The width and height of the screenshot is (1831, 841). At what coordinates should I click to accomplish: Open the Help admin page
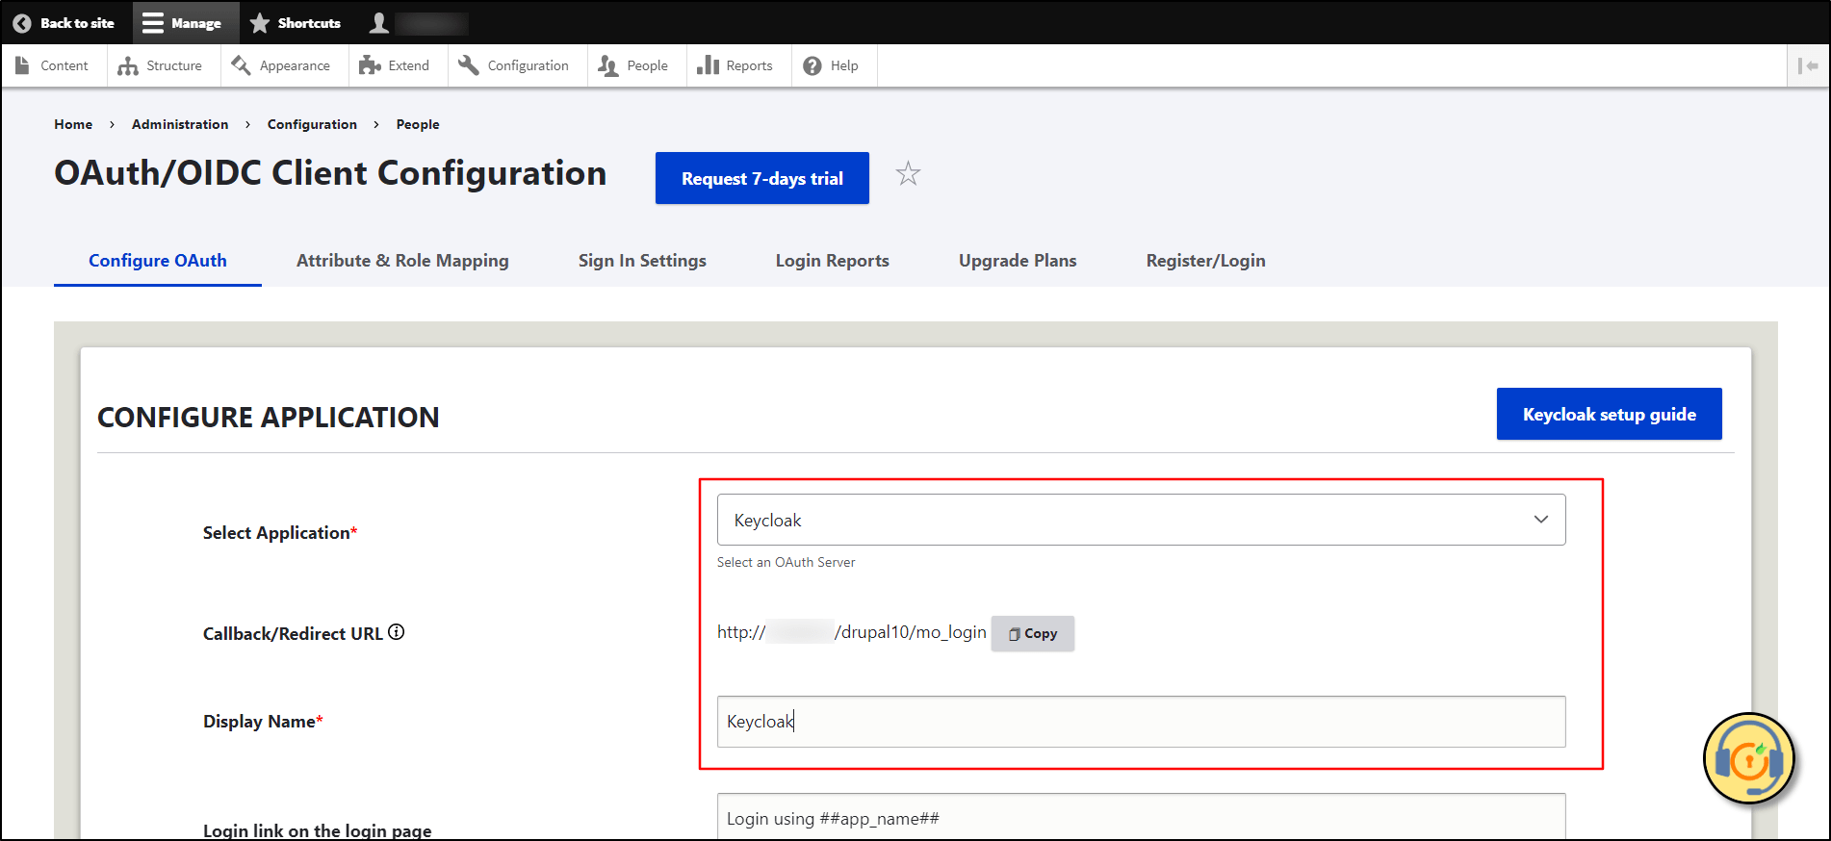tap(831, 65)
